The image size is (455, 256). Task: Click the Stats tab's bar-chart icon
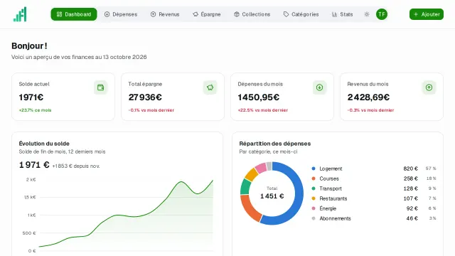point(335,14)
